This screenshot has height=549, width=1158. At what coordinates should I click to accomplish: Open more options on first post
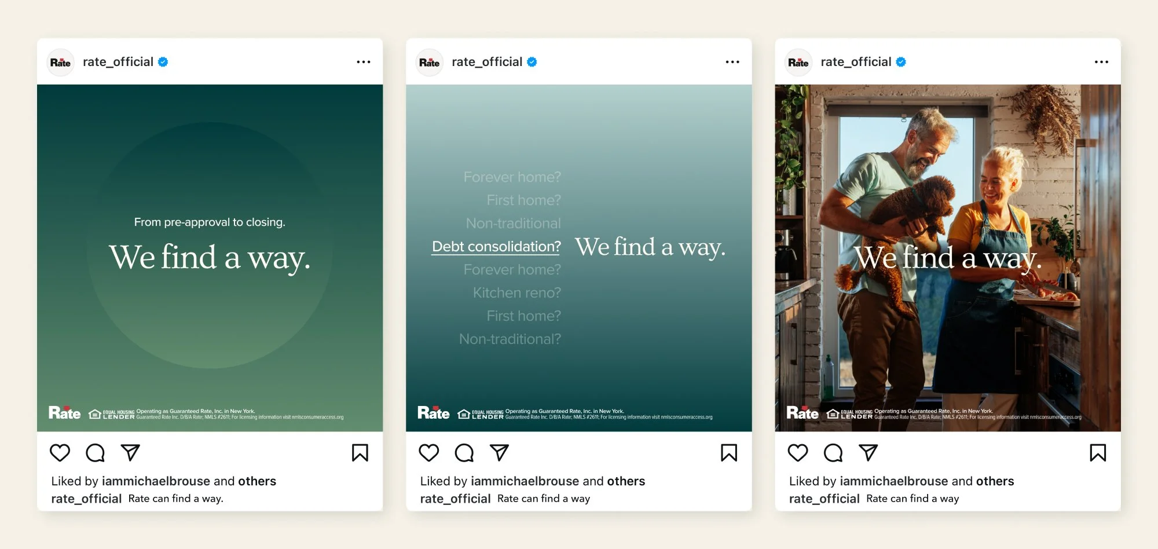tap(364, 62)
